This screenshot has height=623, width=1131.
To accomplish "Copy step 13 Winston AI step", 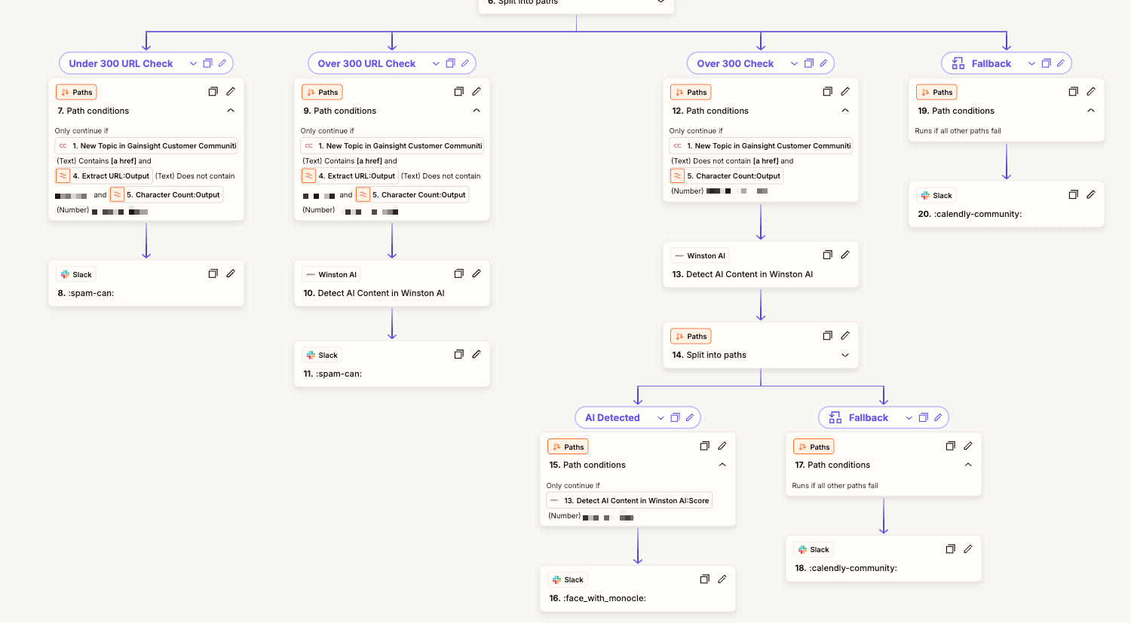I will [827, 255].
